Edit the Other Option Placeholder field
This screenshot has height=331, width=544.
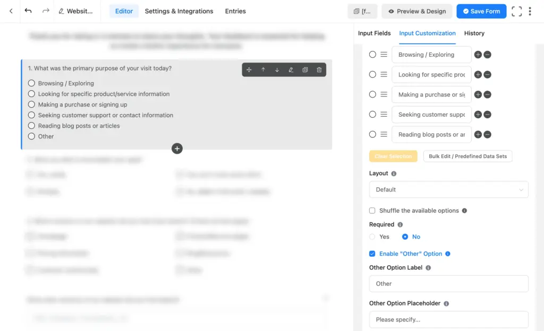click(448, 319)
